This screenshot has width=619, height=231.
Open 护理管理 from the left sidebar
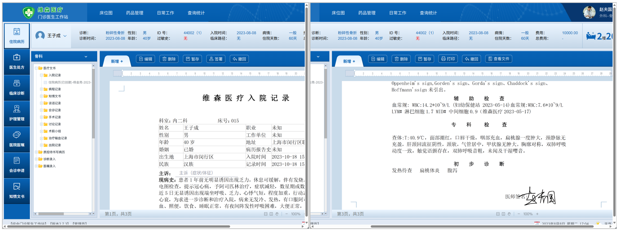click(x=16, y=113)
